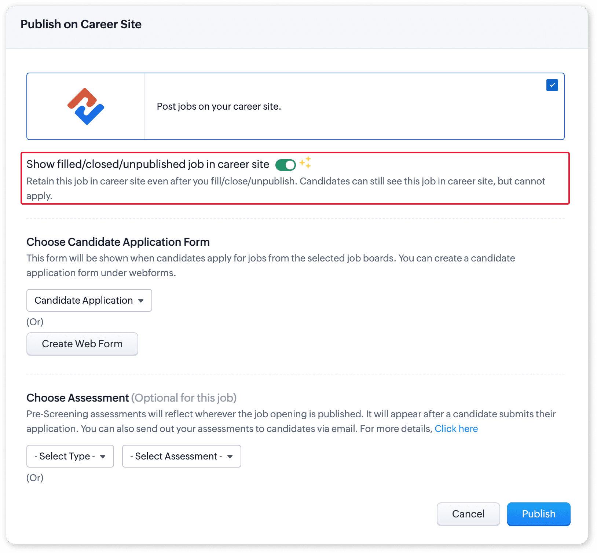Click the arrow on the Candidate Application dropdown
Viewport: 597px width, 553px height.
point(141,301)
